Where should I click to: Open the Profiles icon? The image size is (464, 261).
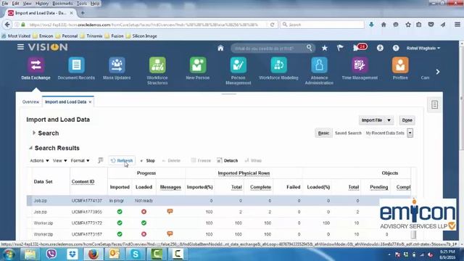click(400, 65)
